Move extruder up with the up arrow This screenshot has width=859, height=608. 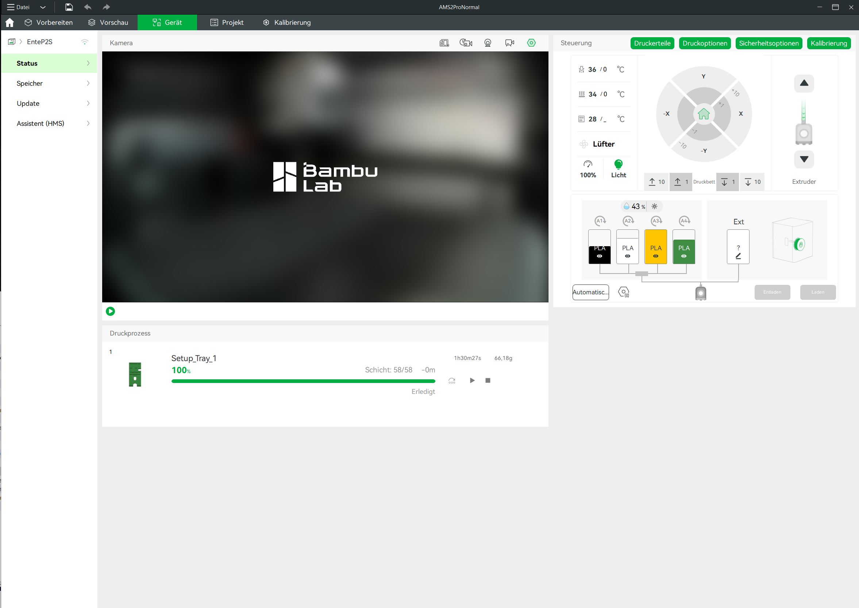coord(804,83)
